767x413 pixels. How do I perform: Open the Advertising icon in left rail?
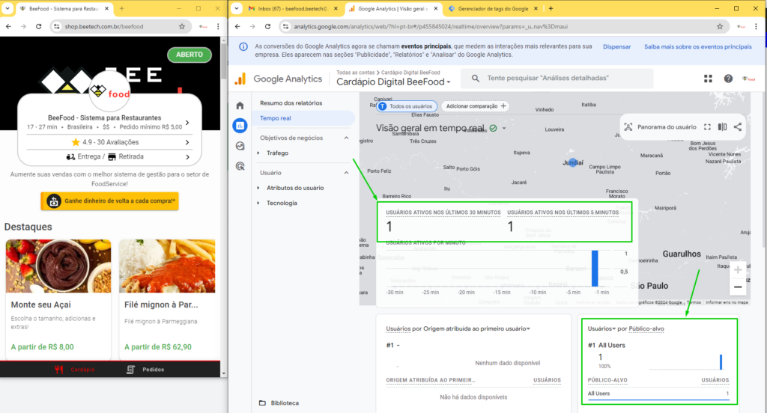[240, 166]
